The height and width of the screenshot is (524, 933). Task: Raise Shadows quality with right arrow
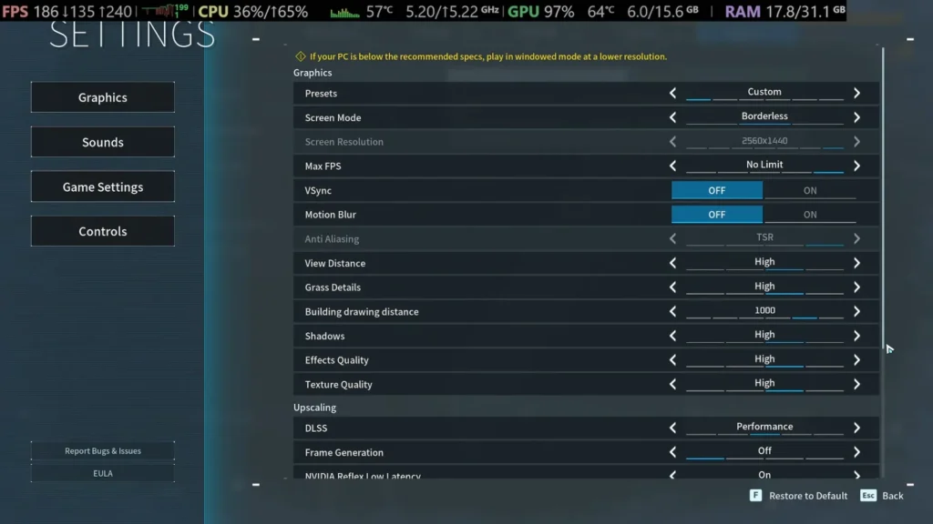pyautogui.click(x=856, y=336)
